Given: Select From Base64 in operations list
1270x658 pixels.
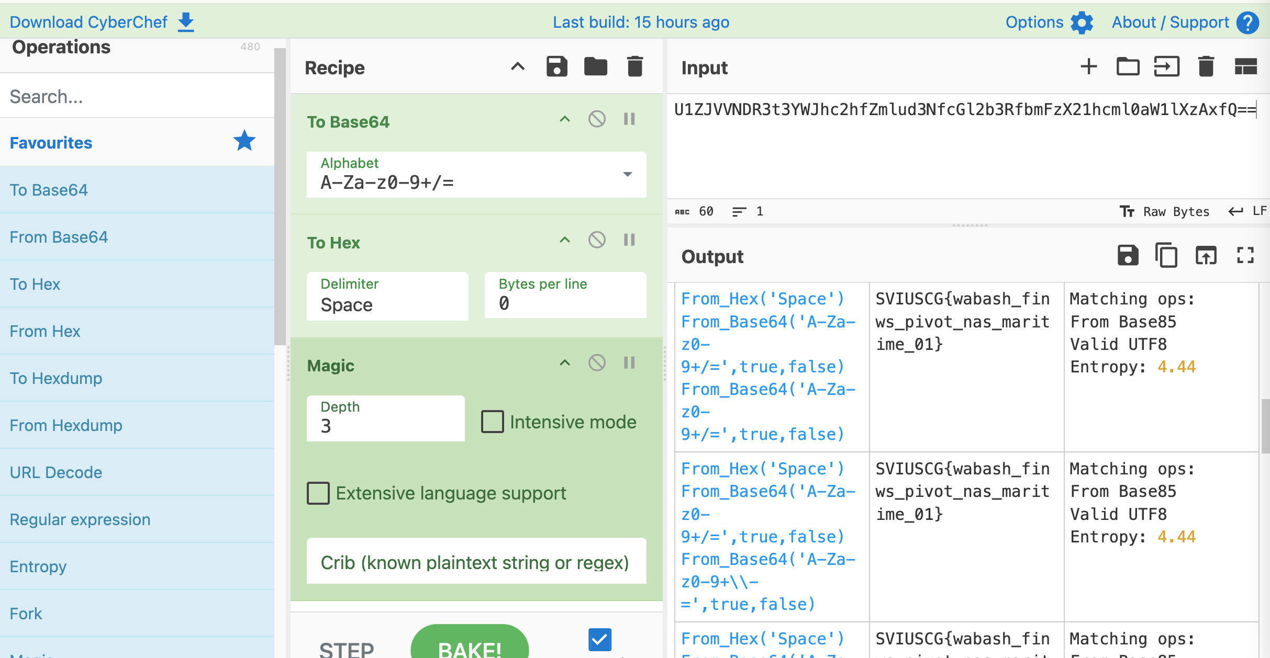Looking at the screenshot, I should tap(137, 237).
